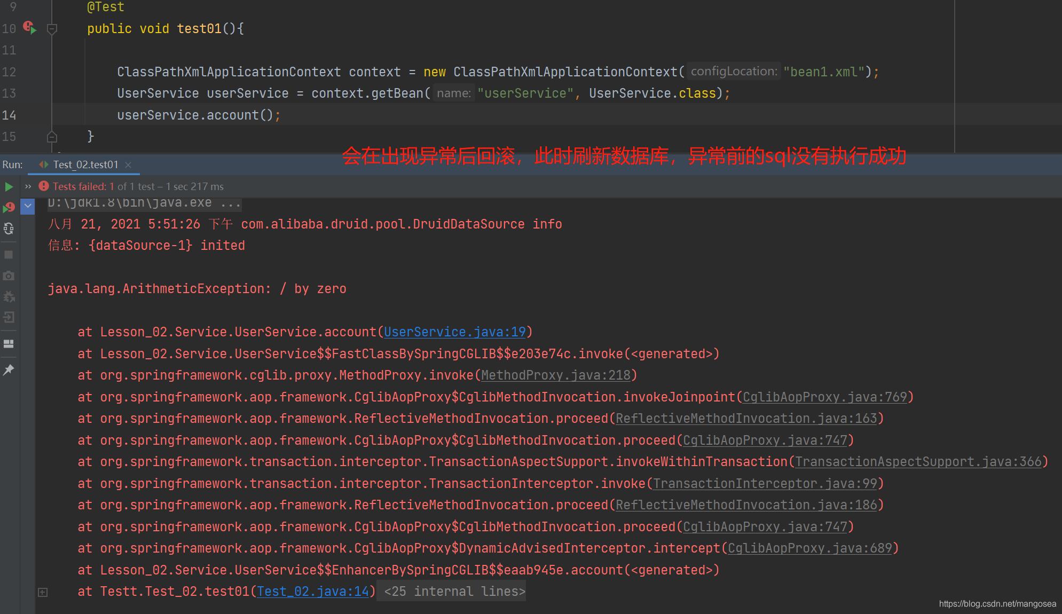Click the 'Tests failed: 1 of 1 test' status
The height and width of the screenshot is (614, 1062).
(x=104, y=186)
